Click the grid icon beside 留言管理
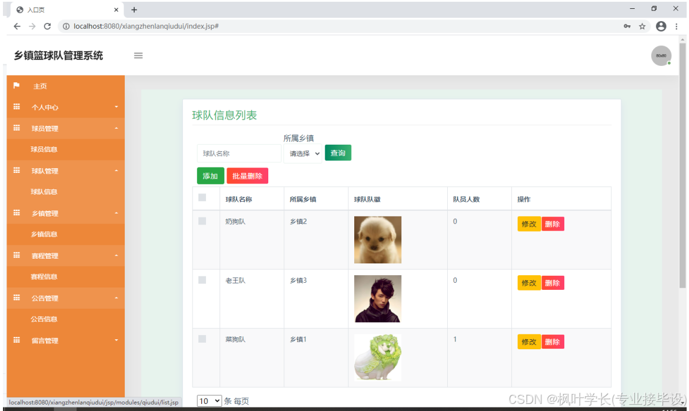Screen dimensions: 689x411 pos(16,340)
